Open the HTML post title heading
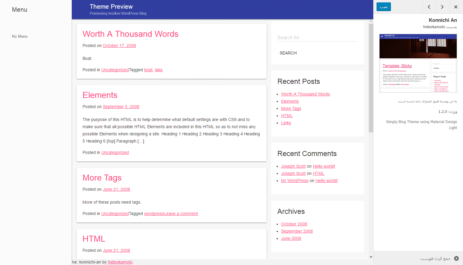Image resolution: width=463 pixels, height=265 pixels. 94,239
